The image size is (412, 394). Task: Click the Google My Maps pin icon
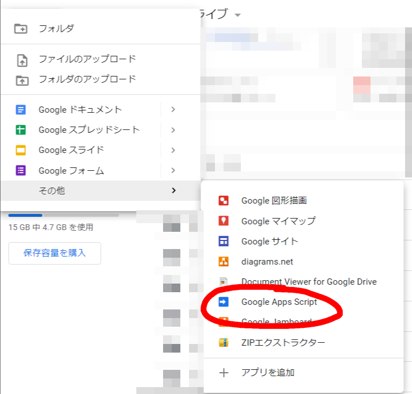(224, 221)
